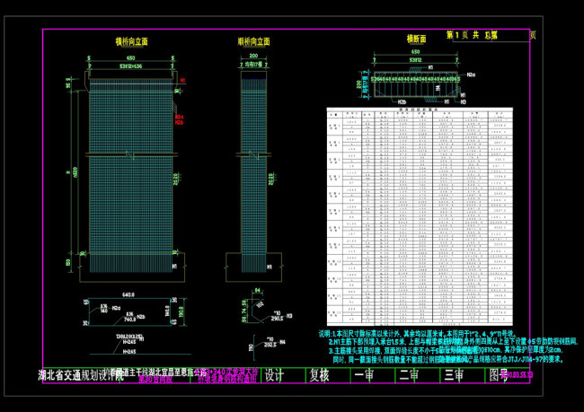Pick the 640.8 stirrup width dimension
The width and height of the screenshot is (584, 412).
128,294
